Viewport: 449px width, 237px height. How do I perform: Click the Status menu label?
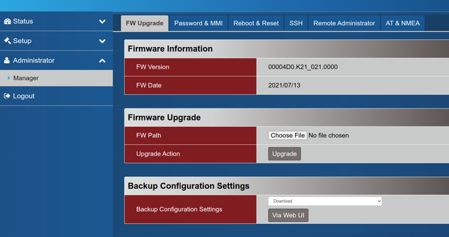[x=23, y=21]
